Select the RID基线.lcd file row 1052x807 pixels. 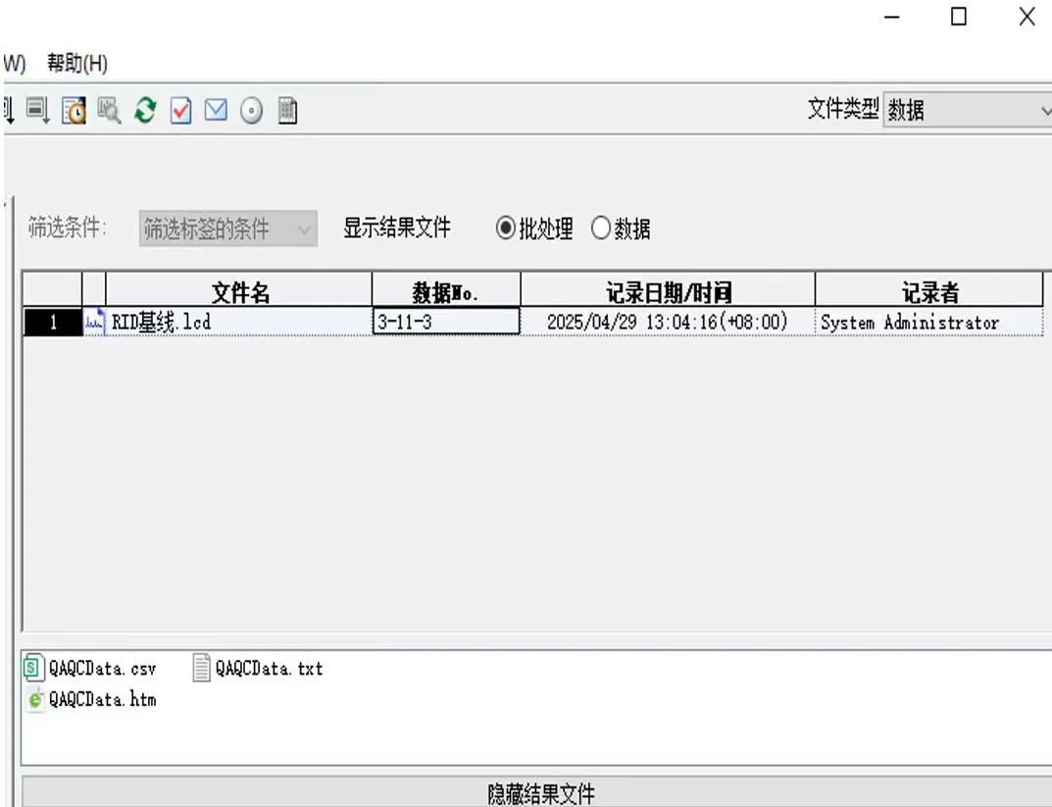pos(161,323)
